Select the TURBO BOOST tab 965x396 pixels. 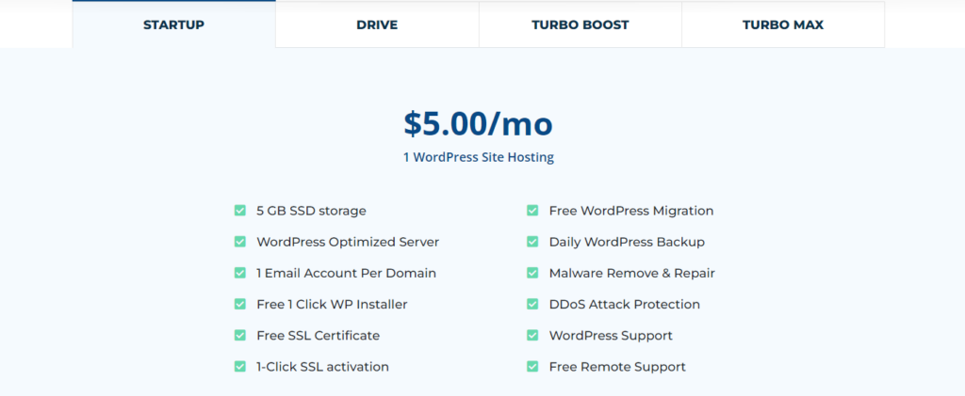pos(581,24)
